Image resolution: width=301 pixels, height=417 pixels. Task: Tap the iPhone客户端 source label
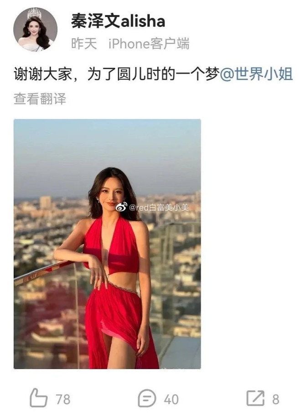[149, 43]
